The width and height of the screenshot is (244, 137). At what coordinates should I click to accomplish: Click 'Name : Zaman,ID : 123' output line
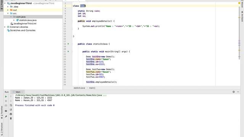pyautogui.click(x=34, y=98)
